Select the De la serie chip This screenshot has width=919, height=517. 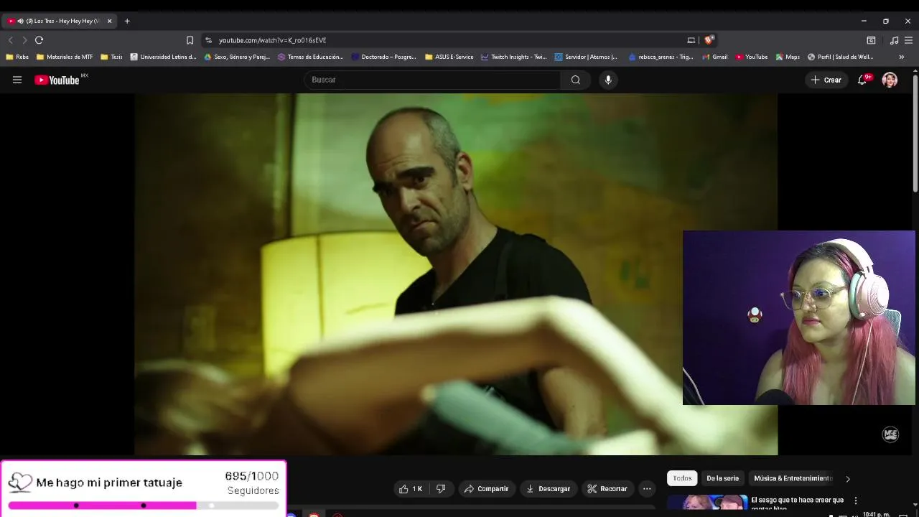click(x=722, y=478)
